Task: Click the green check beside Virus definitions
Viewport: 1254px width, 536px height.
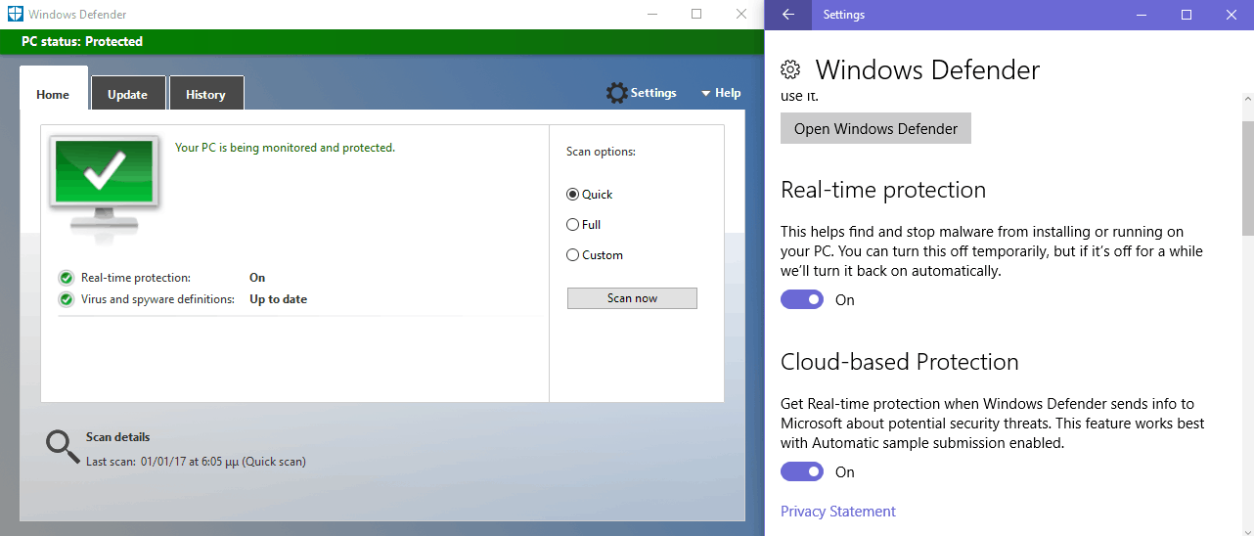Action: (x=67, y=299)
